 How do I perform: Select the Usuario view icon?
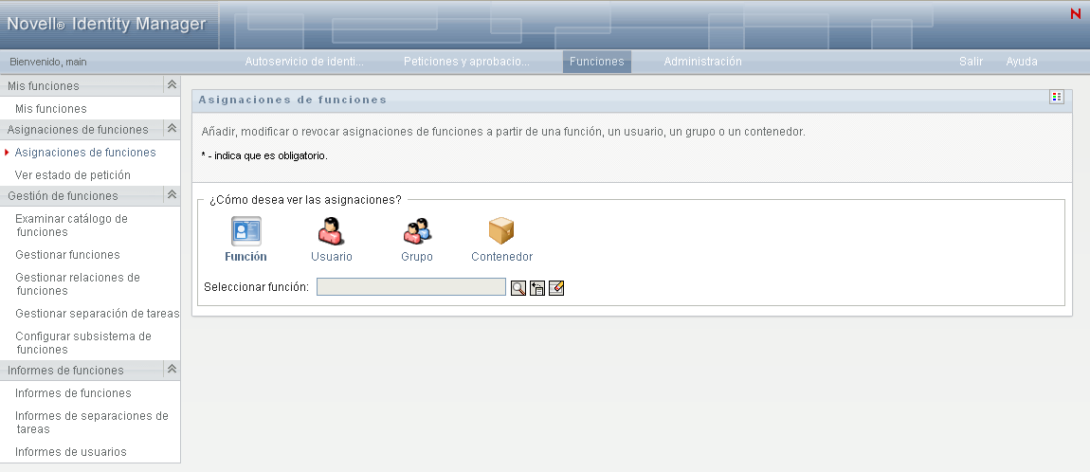(331, 230)
